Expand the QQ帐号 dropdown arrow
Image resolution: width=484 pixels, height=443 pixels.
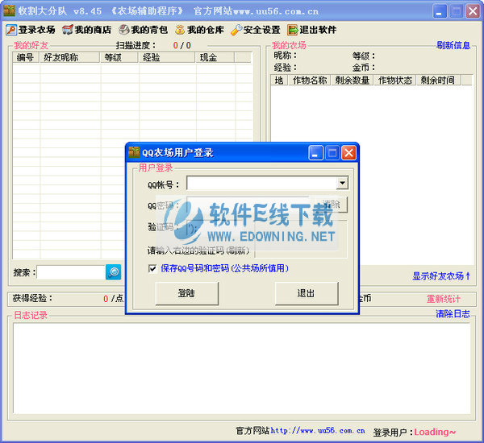click(x=342, y=183)
